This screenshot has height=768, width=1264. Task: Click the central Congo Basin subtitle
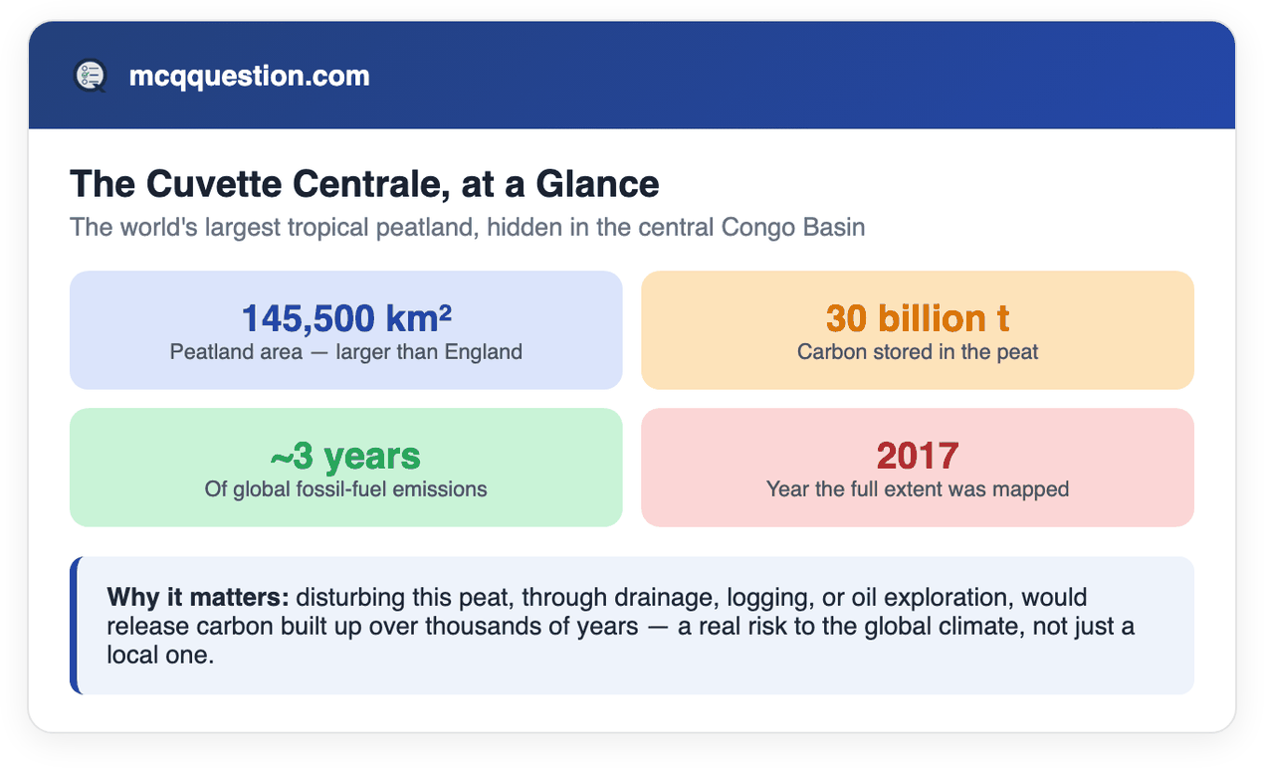click(467, 227)
